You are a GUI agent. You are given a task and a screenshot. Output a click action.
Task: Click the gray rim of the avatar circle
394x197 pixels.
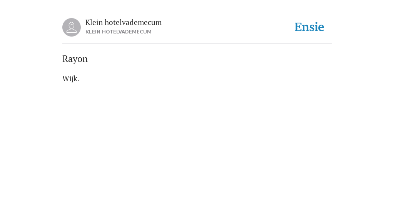coord(64,27)
